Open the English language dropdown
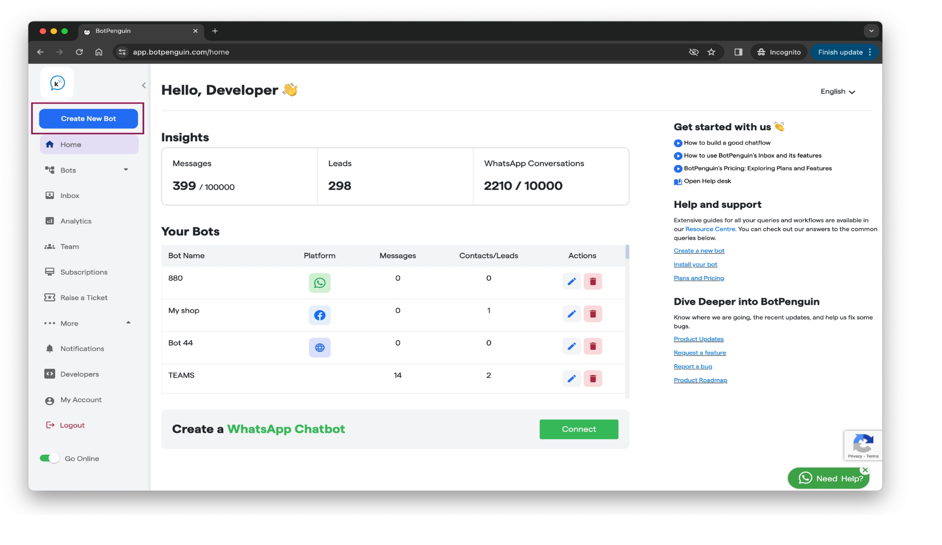This screenshot has width=942, height=545. click(838, 91)
